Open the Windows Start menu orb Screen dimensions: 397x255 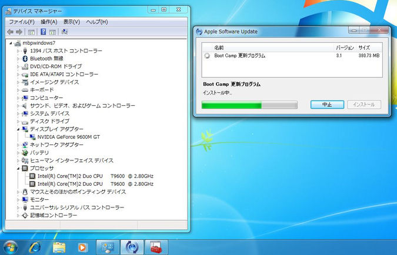[11, 247]
